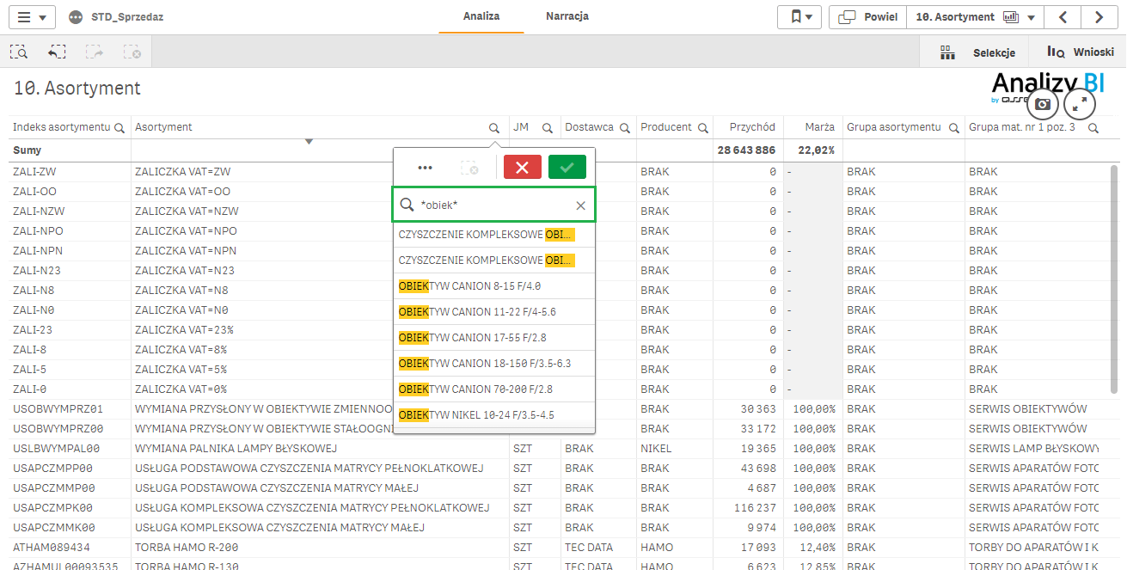
Task: Select OBIEKTYW NIKEL 10-24 F/3.5-4.5
Action: pyautogui.click(x=494, y=415)
